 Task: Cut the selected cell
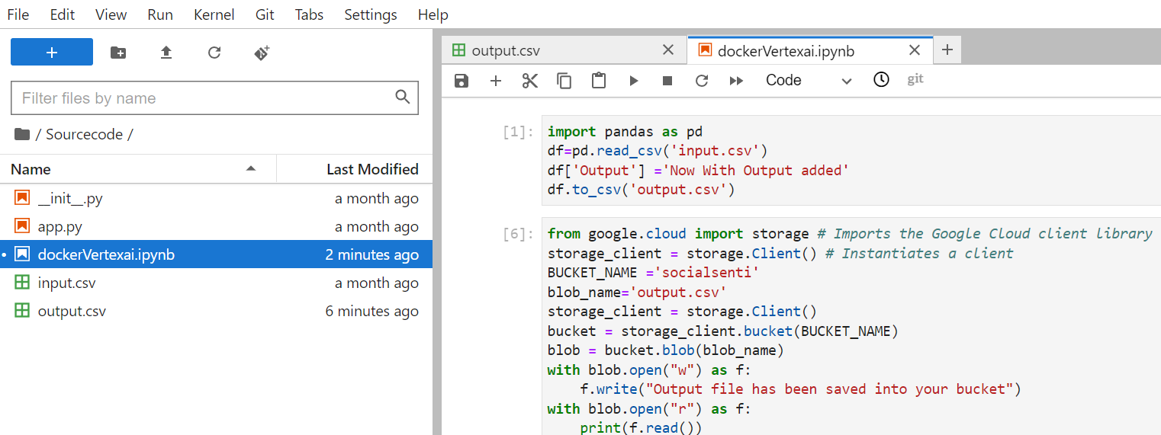[530, 81]
